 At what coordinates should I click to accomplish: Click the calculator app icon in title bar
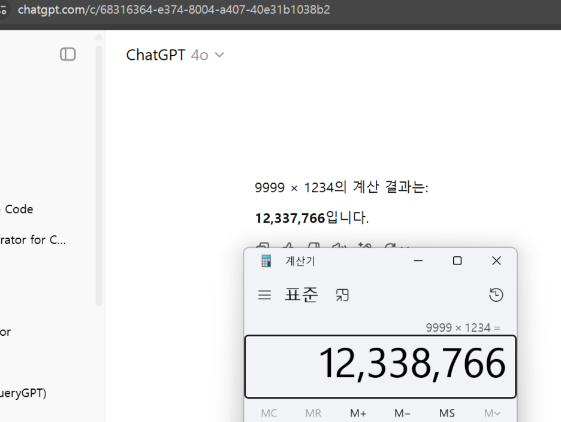[266, 261]
